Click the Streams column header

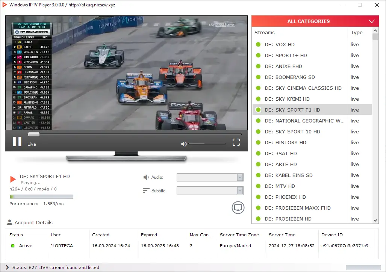coord(264,32)
